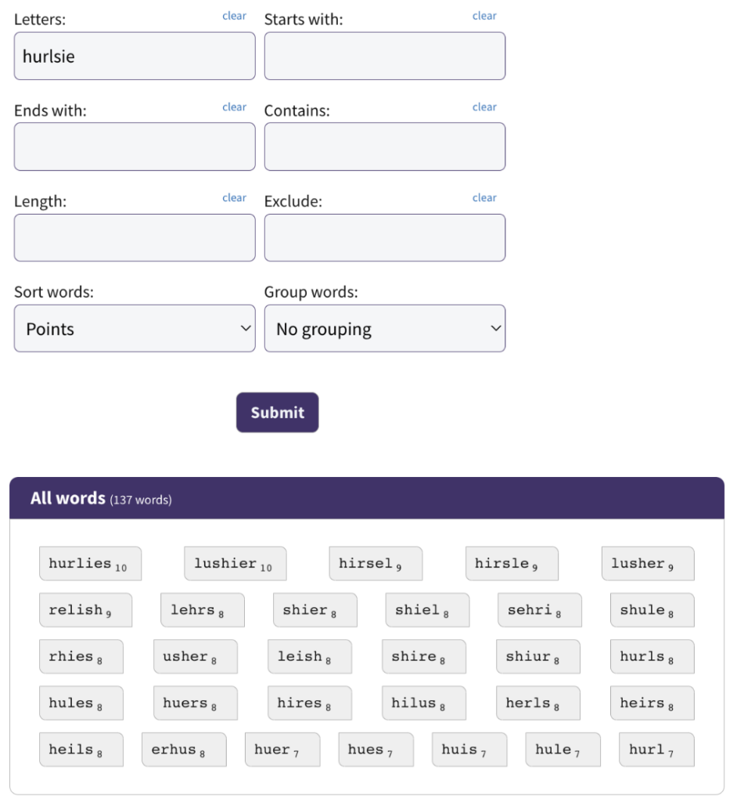Click the Submit button

(278, 412)
